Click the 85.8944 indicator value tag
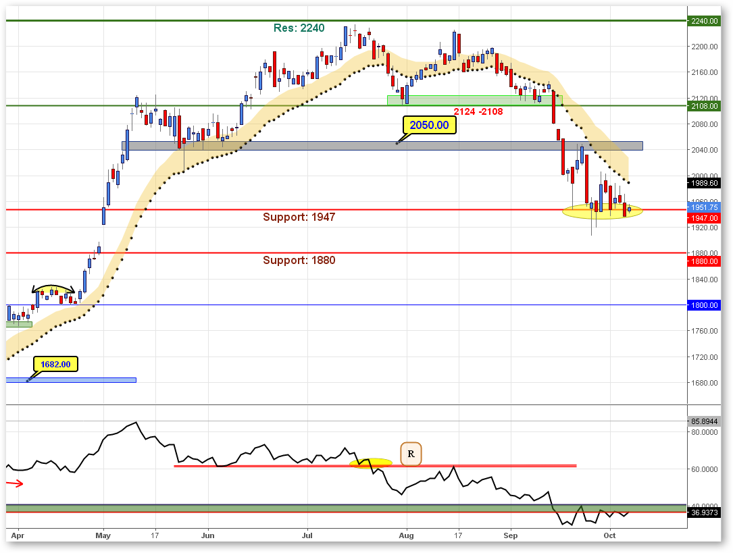 click(704, 421)
